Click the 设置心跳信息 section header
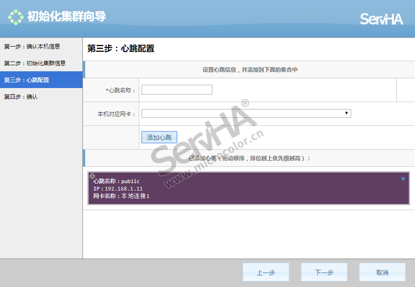 pyautogui.click(x=250, y=70)
